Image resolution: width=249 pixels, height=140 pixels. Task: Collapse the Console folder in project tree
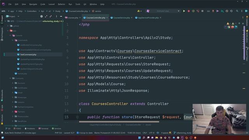tap(11, 35)
